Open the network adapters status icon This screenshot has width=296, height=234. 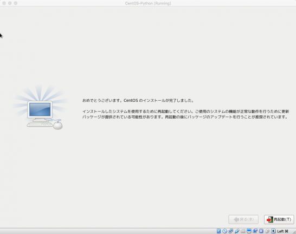coord(231,231)
